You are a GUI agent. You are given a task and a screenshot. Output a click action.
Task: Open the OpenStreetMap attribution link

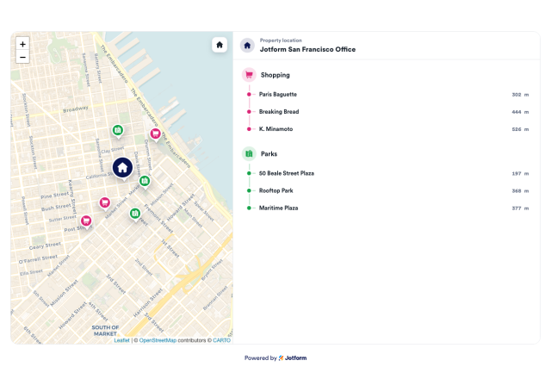click(158, 340)
